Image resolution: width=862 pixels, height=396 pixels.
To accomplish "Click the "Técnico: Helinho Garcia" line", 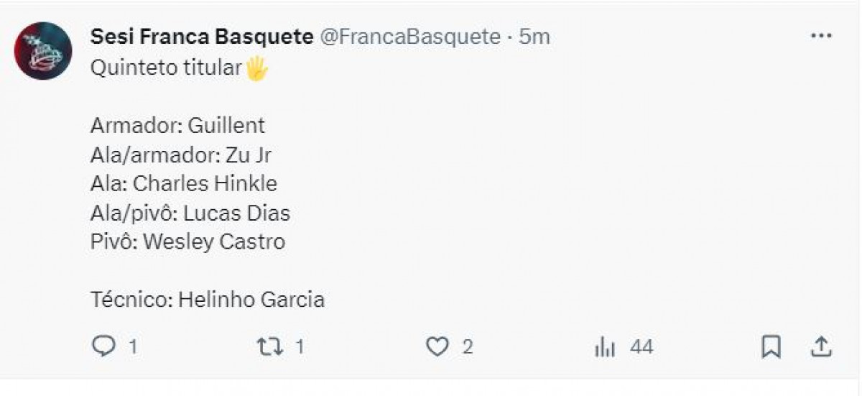I will (208, 299).
